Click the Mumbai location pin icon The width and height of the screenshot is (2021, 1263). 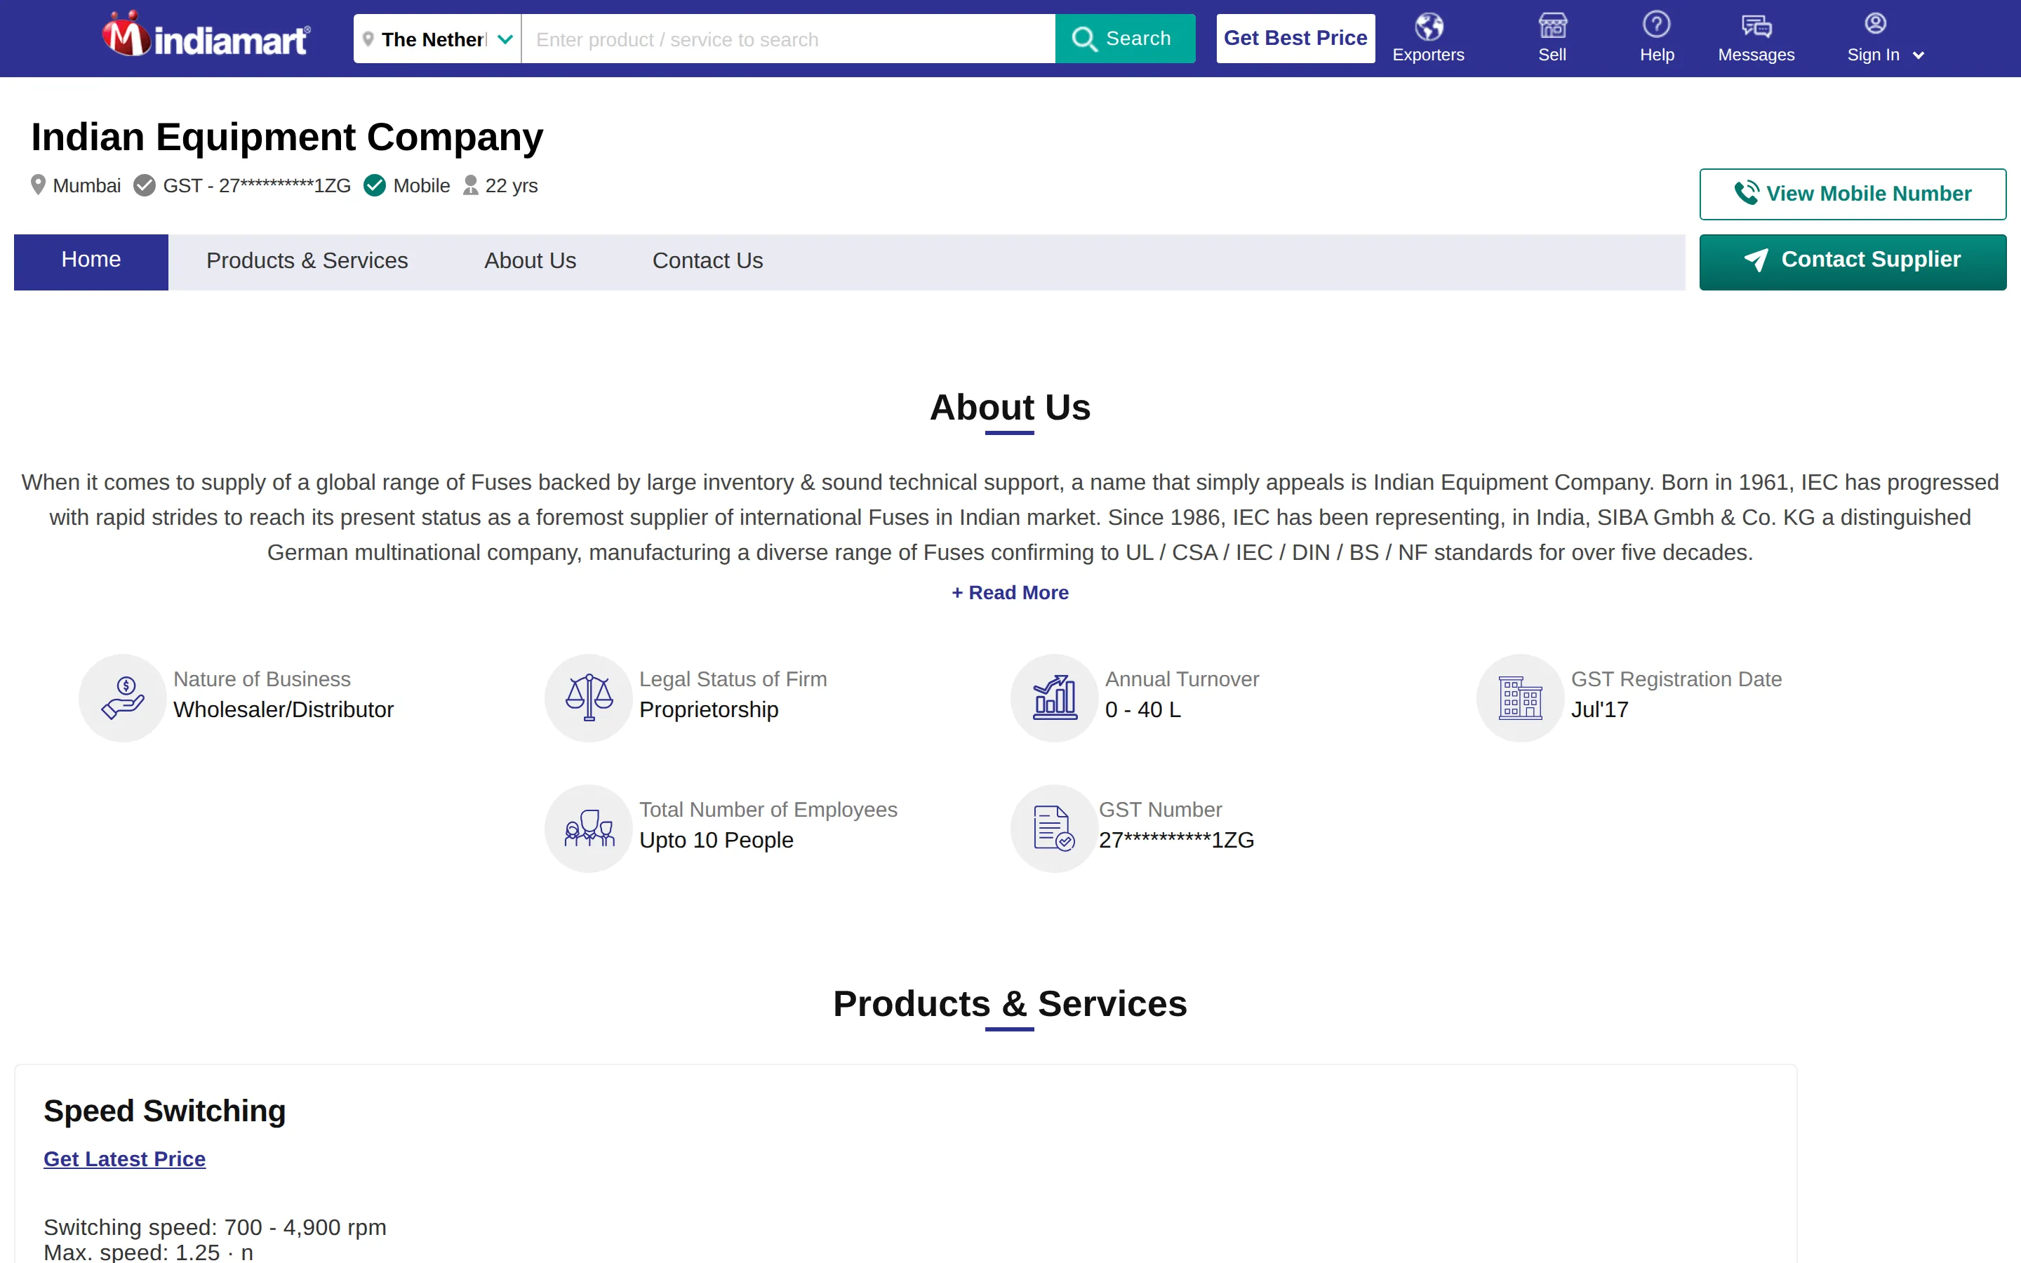(38, 185)
